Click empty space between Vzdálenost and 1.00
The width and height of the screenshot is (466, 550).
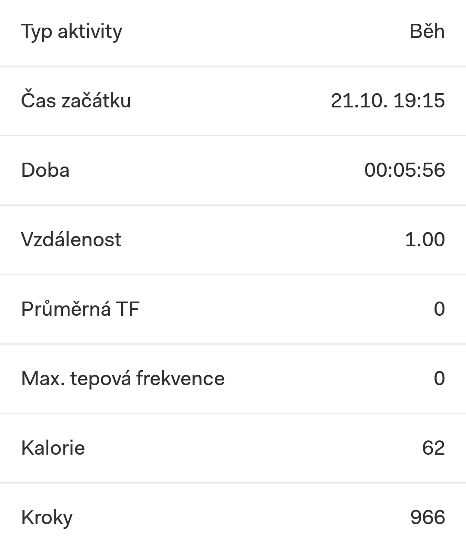[263, 240]
